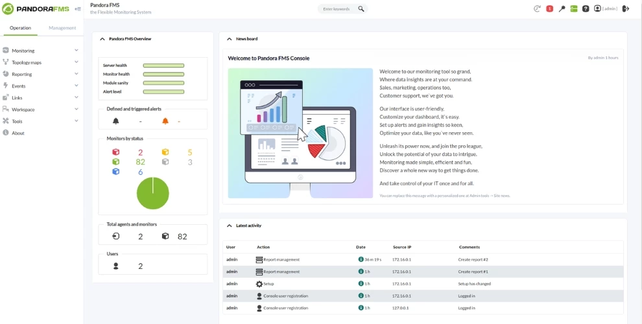Click the Module sanity bar
Image resolution: width=642 pixels, height=324 pixels.
pyautogui.click(x=163, y=83)
